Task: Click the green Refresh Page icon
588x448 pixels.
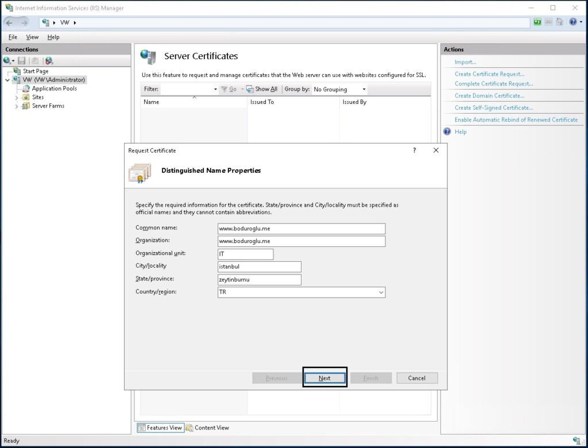Action: click(x=537, y=22)
